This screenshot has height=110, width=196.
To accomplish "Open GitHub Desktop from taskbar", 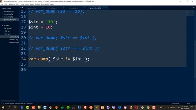I will (x=125, y=107).
